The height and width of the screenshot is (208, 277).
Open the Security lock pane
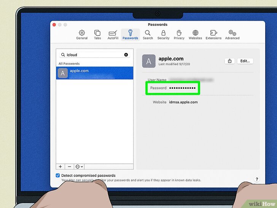pos(163,35)
